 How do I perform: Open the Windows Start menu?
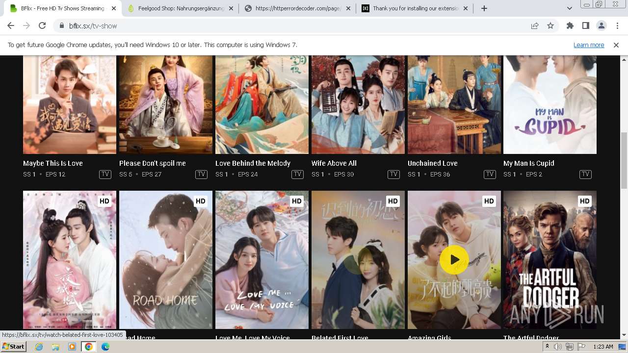tap(14, 347)
